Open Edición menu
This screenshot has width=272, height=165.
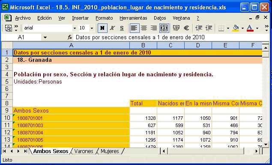(45, 18)
